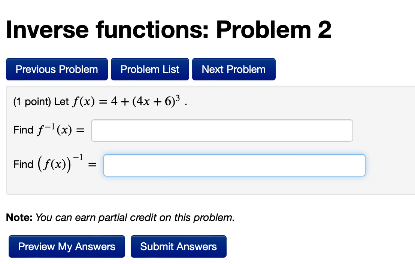Click the currently highlighted answer box

click(x=234, y=165)
